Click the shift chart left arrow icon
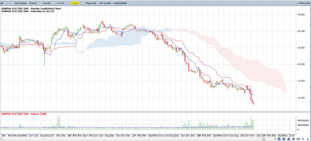Image resolution: width=311 pixels, height=141 pixels. tap(303, 139)
